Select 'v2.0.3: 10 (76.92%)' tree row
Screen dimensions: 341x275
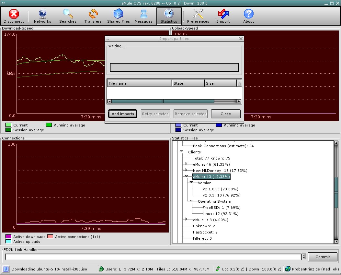[x=222, y=195]
